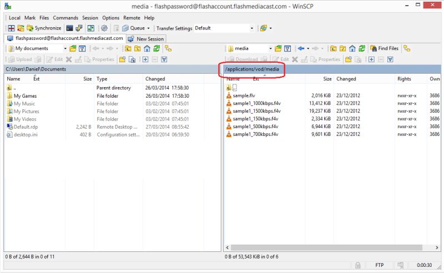Go to parent directory icon in remote panel
This screenshot has height=273, width=444.
(x=334, y=48)
